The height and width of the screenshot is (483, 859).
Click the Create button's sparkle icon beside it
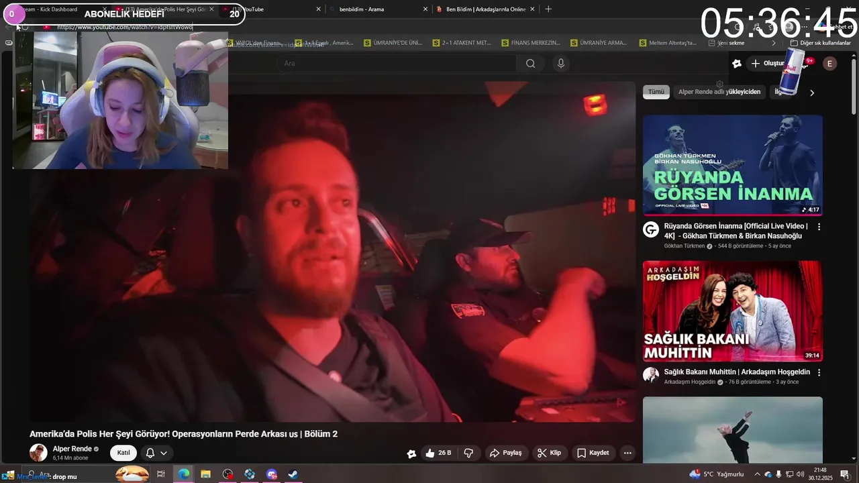click(x=737, y=64)
